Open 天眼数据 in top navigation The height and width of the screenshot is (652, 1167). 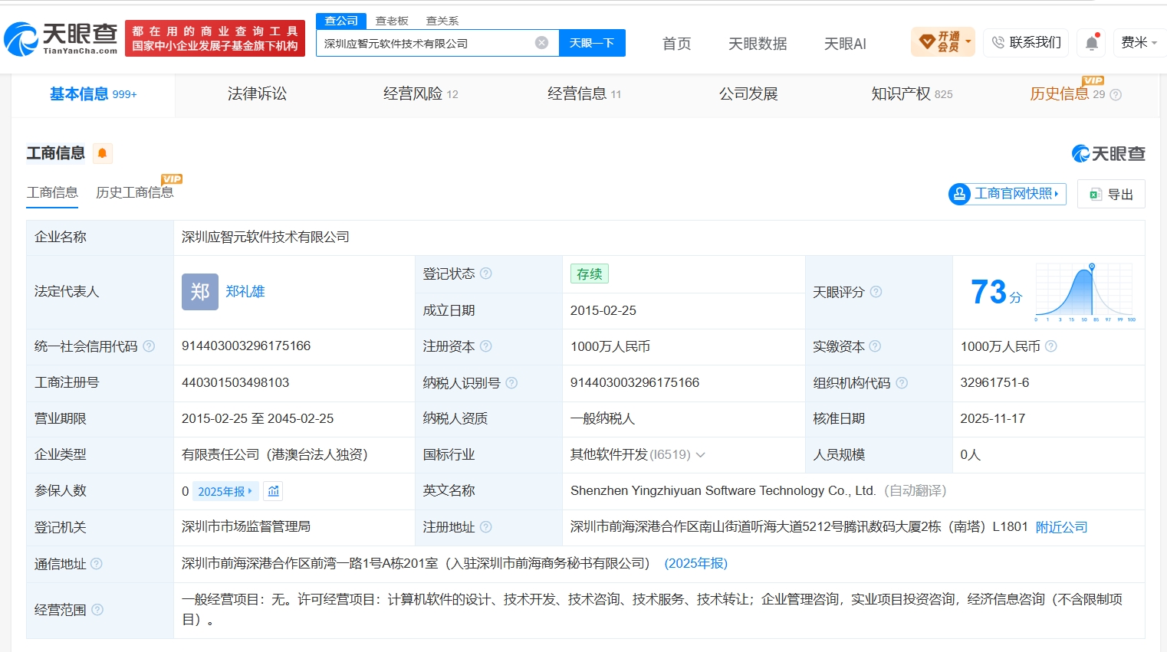758,44
